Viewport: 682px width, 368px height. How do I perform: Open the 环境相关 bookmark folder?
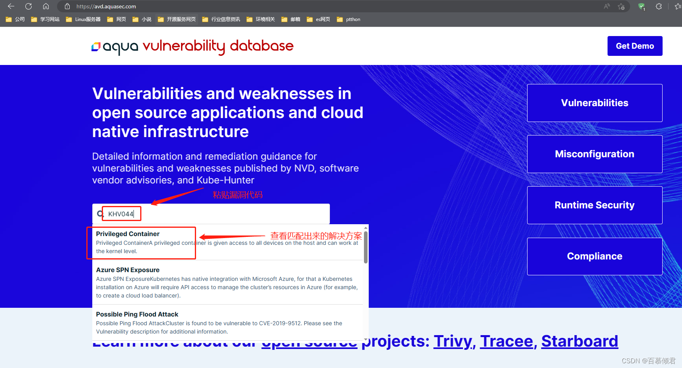click(261, 19)
